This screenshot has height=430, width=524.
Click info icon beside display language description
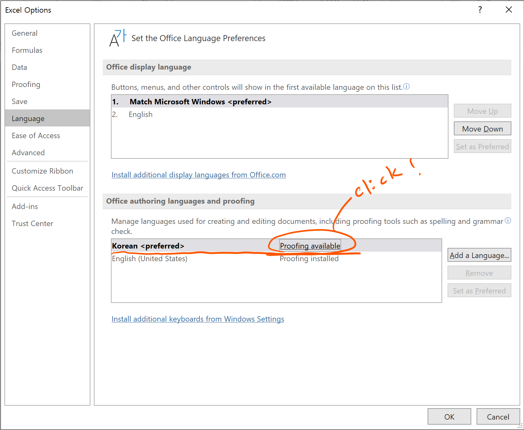[407, 86]
